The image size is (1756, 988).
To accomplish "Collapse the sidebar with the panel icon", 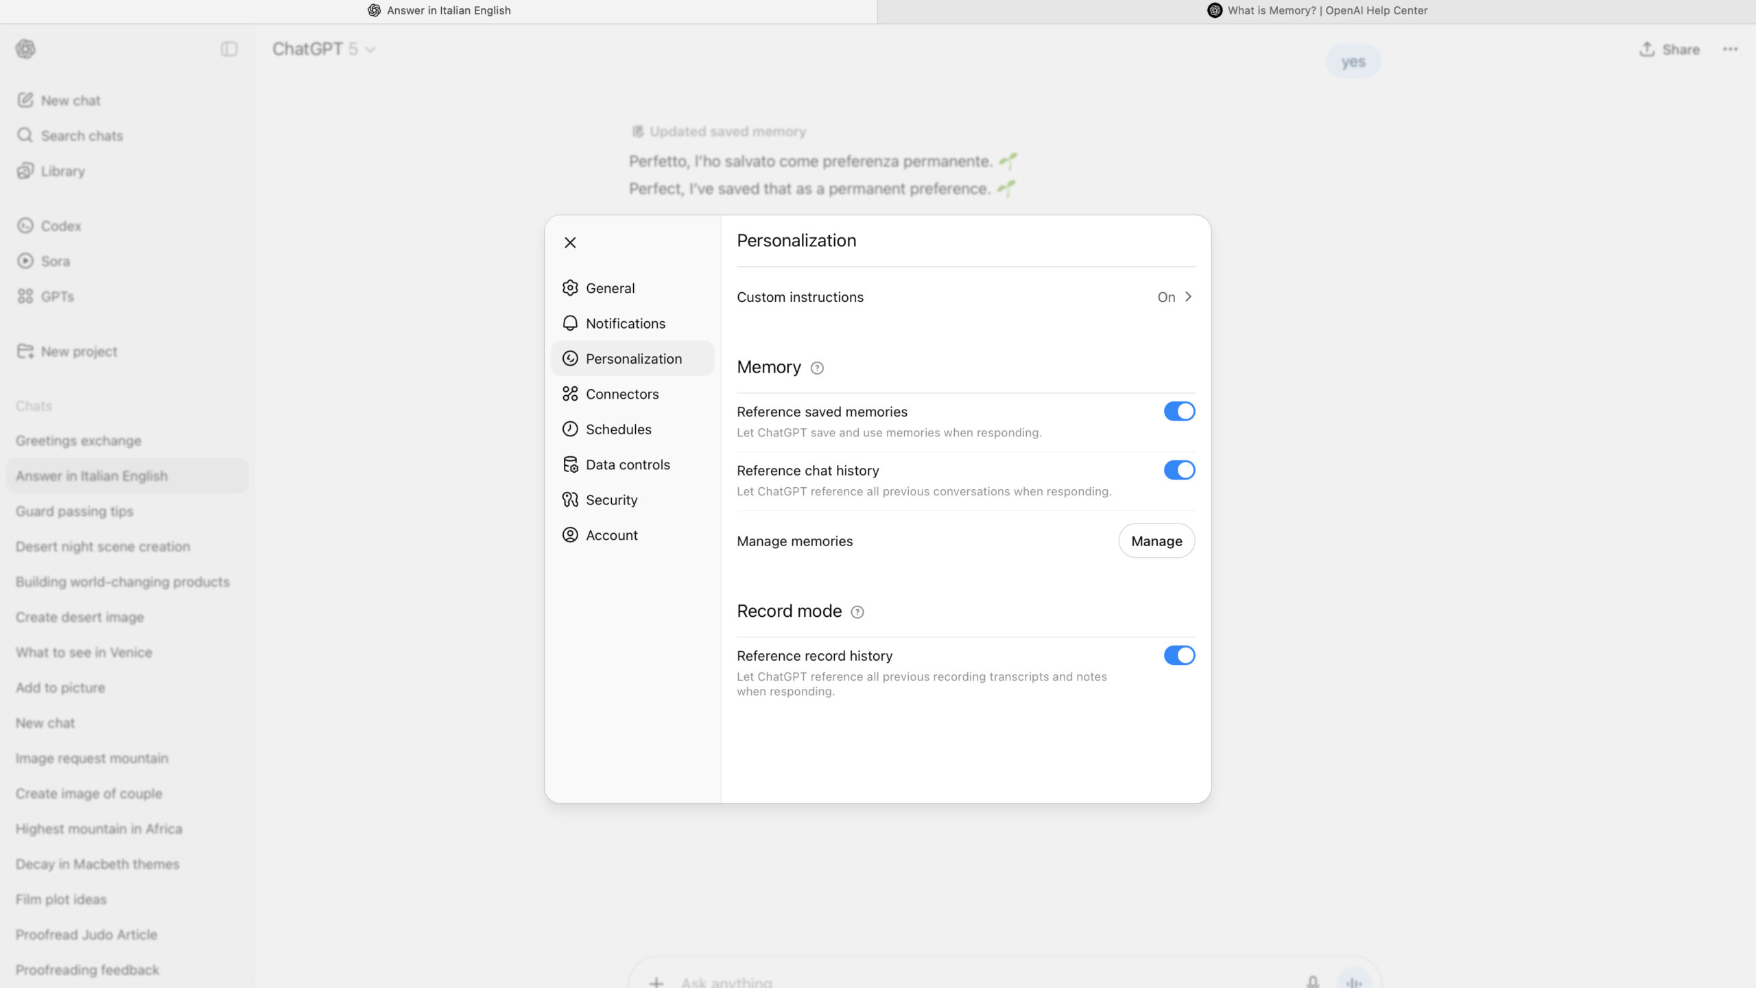I will 229,49.
